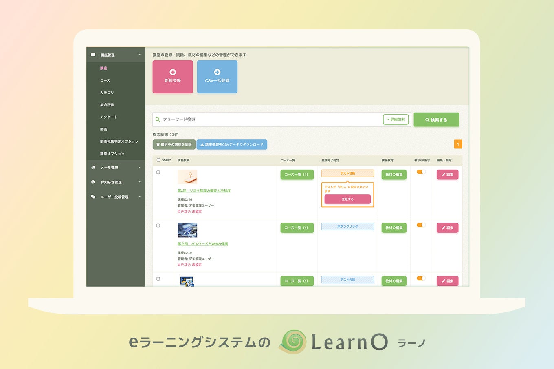The image size is (554, 369).
Task: Open thumbnail of 第3回 リスク管理 lecture
Action: 187,177
